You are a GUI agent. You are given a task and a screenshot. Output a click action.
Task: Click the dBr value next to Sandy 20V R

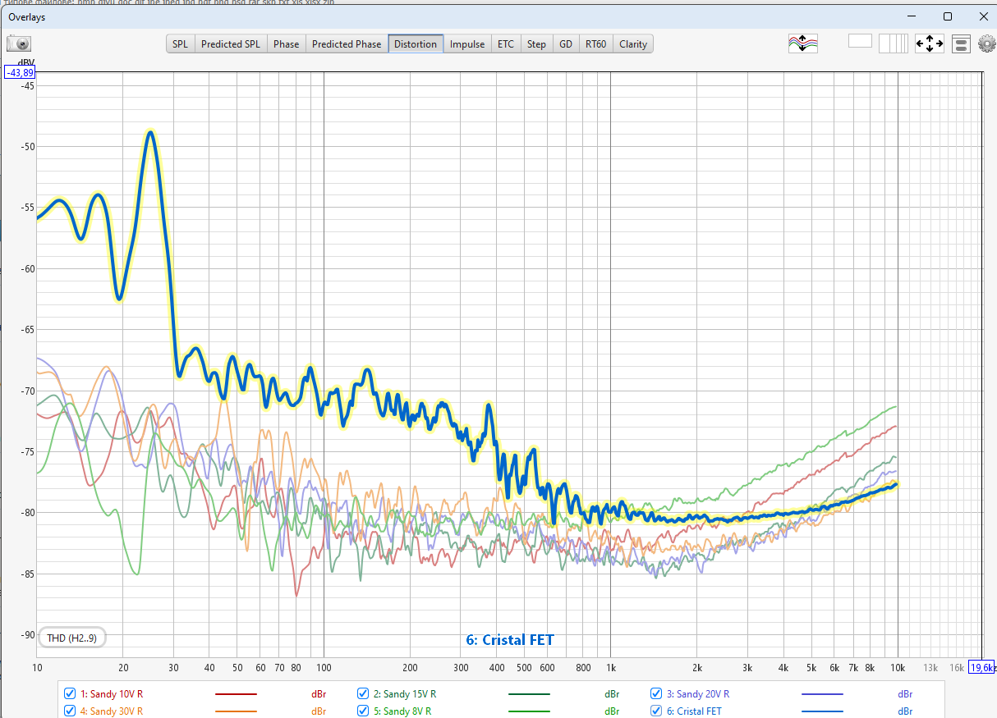point(905,694)
